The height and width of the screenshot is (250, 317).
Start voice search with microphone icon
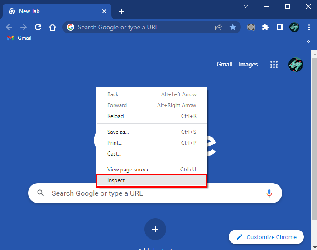click(269, 193)
